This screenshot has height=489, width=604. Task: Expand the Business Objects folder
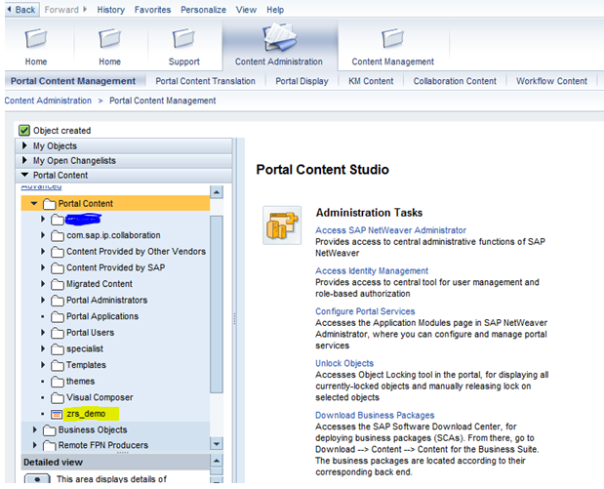tap(35, 429)
